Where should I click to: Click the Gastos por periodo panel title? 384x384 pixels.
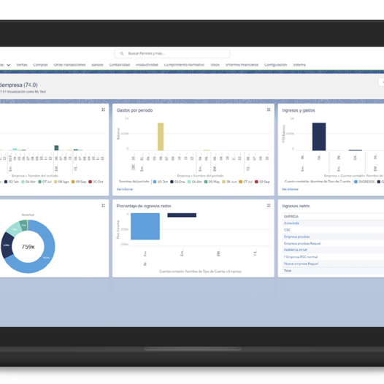(x=134, y=110)
